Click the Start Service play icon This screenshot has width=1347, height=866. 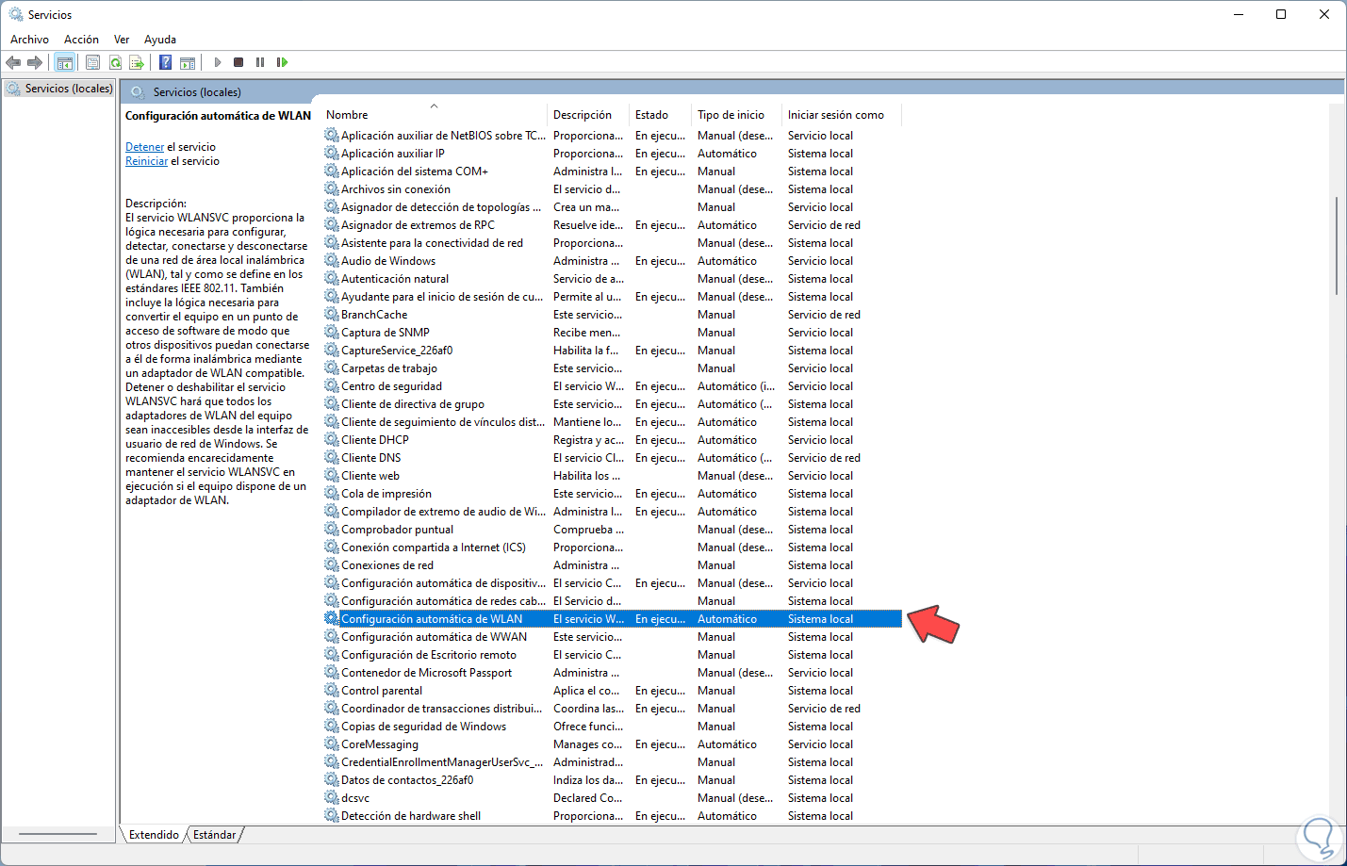(218, 62)
